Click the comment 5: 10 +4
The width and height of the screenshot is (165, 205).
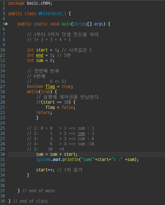point(45,149)
